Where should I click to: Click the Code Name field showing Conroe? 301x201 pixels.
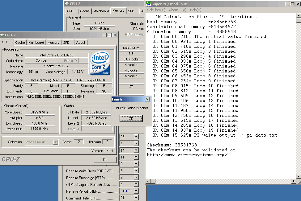click(x=41, y=60)
